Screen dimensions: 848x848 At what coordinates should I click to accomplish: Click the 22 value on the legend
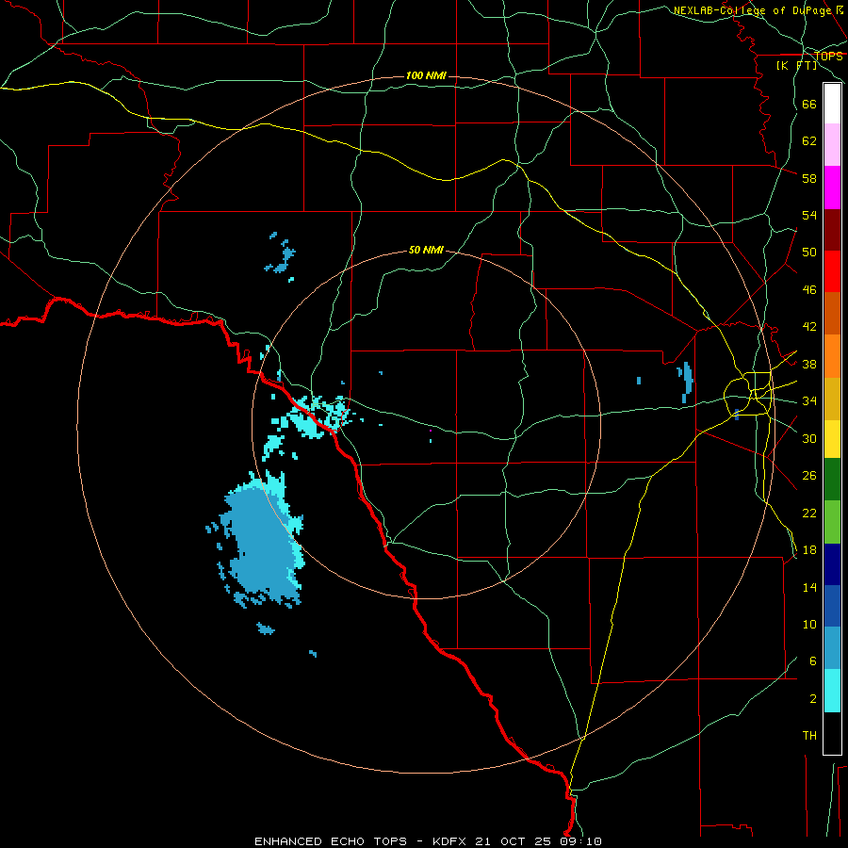809,513
